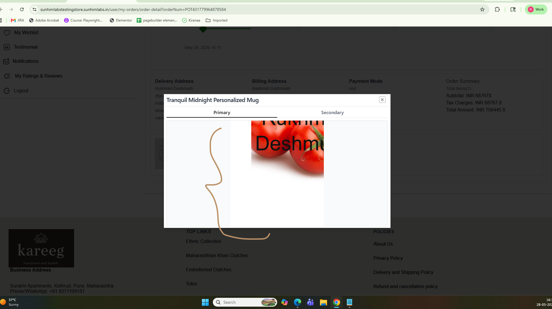Open the Course: Playwright bookmark
This screenshot has width=552, height=309.
pos(83,20)
